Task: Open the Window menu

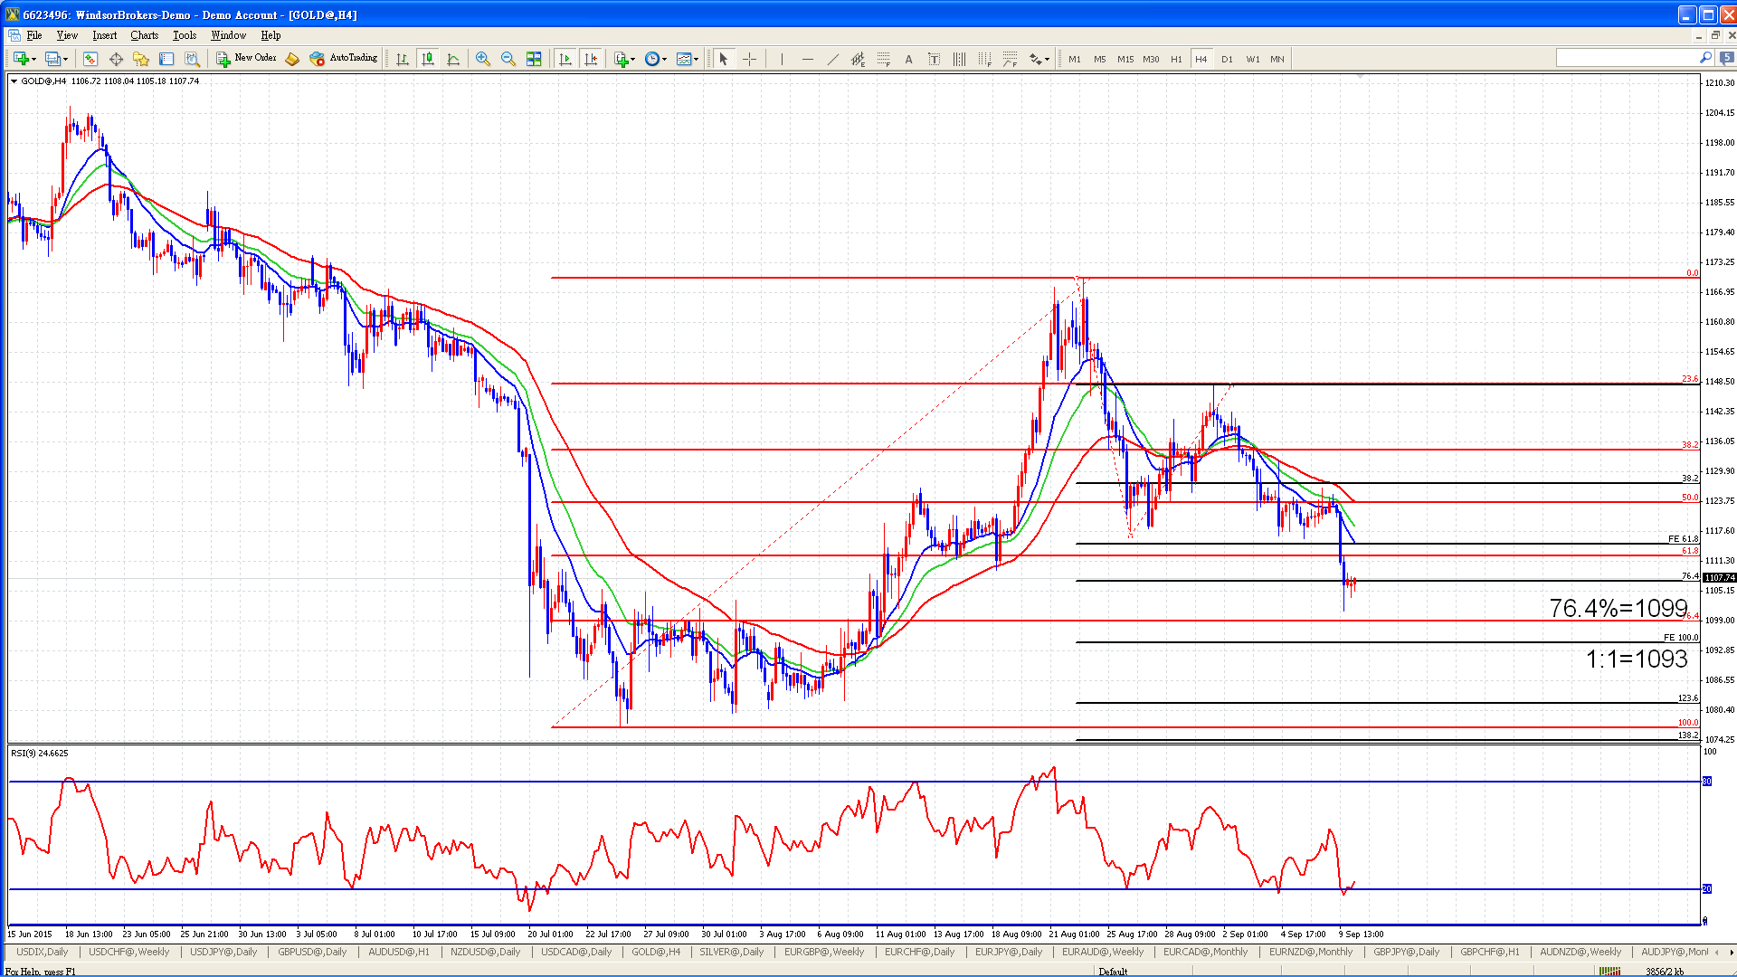Action: click(x=228, y=35)
